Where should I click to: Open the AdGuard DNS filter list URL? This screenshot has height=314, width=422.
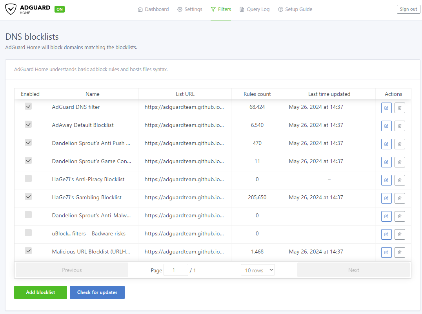184,107
